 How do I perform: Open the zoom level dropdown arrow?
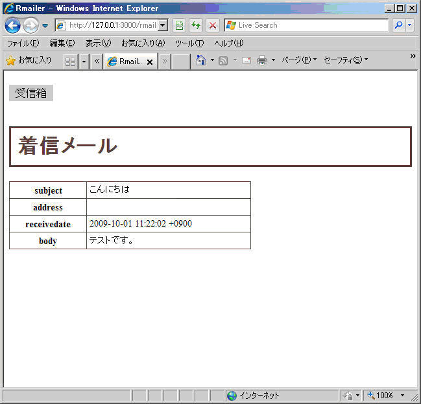tap(402, 396)
